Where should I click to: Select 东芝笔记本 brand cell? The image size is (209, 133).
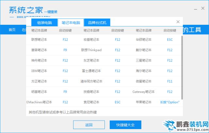[x=91, y=60]
